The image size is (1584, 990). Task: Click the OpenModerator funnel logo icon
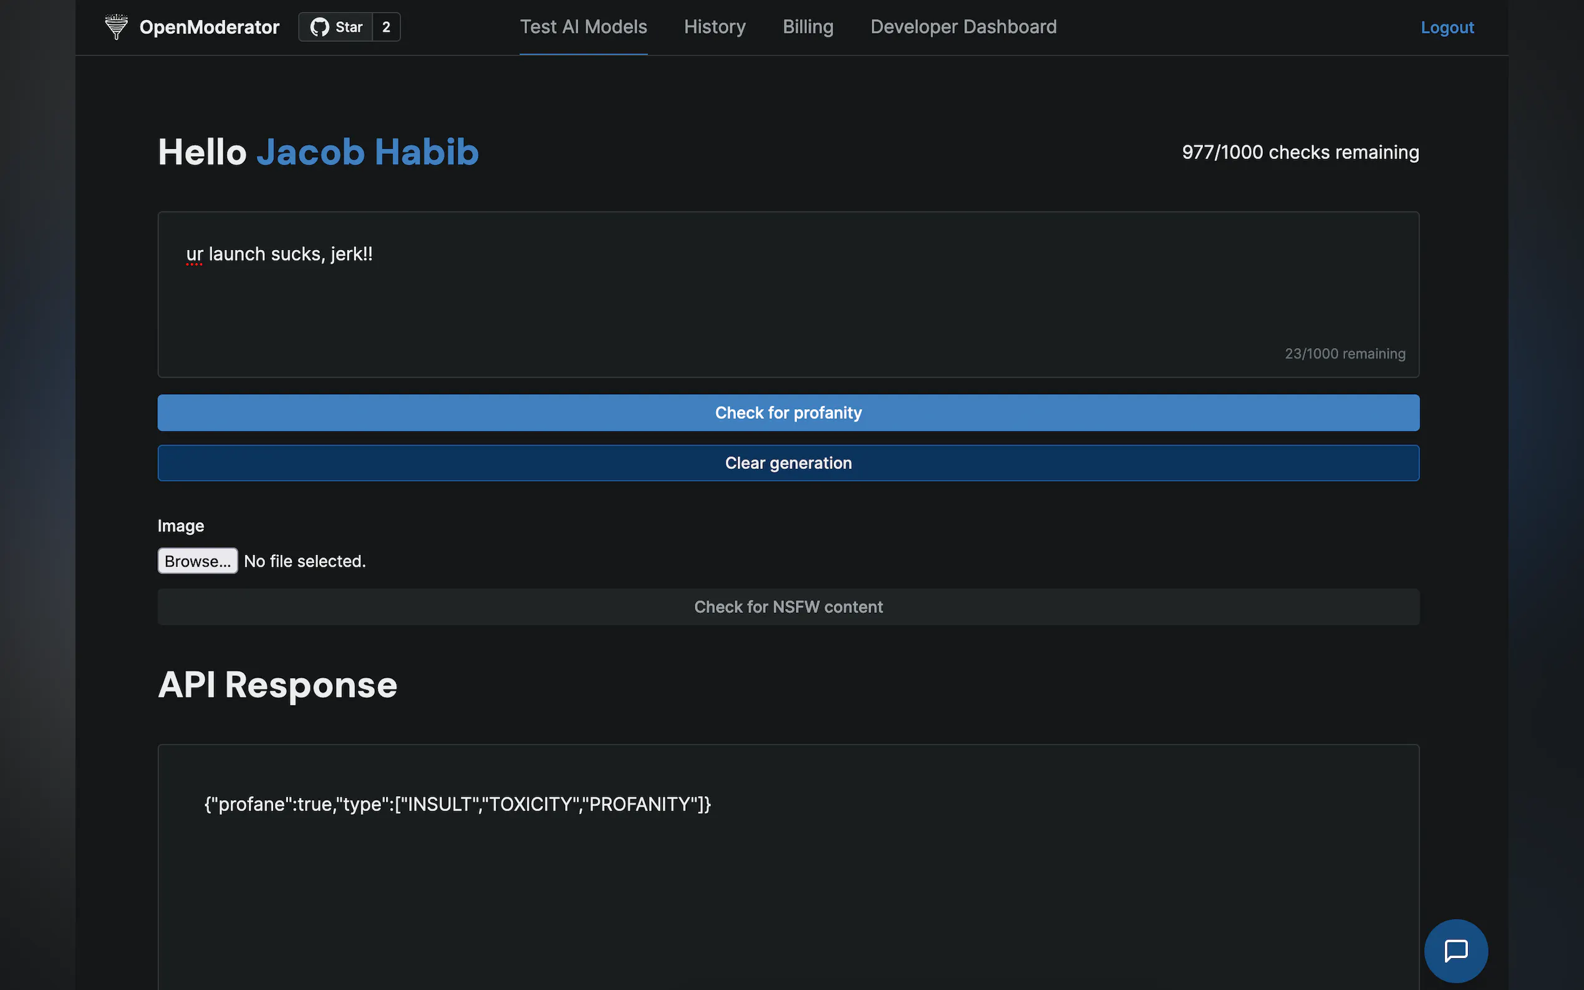(116, 27)
